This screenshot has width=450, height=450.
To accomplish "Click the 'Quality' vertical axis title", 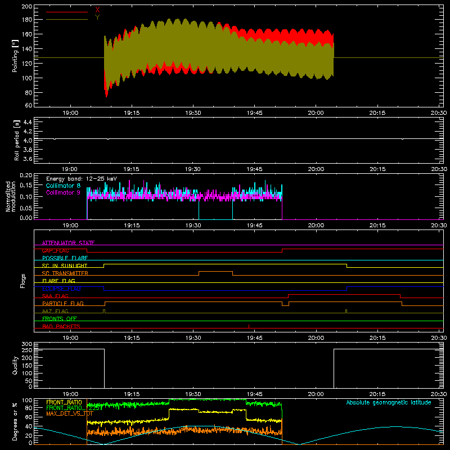I will pyautogui.click(x=15, y=365).
